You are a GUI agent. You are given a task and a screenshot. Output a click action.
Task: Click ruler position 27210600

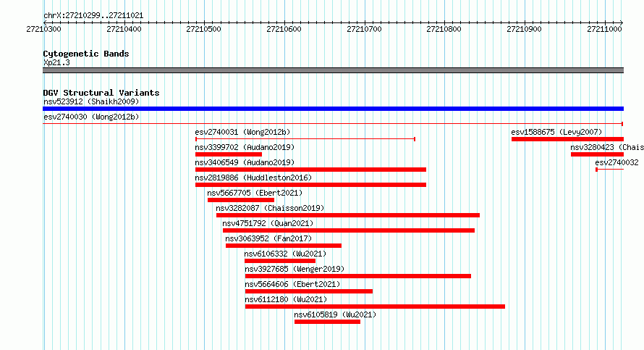coord(284,29)
